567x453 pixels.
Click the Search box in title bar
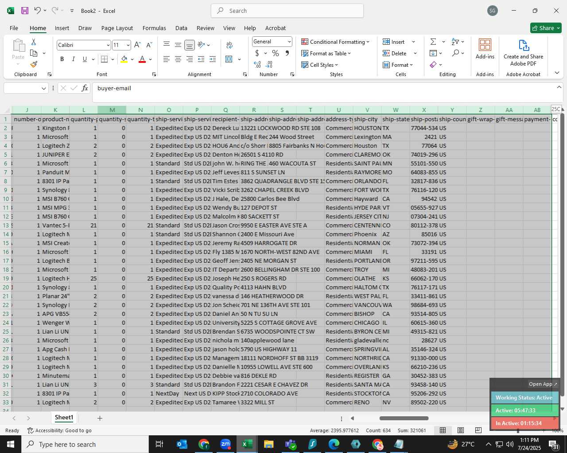coord(287,11)
